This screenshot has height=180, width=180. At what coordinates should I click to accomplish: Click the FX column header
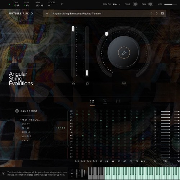(155, 161)
